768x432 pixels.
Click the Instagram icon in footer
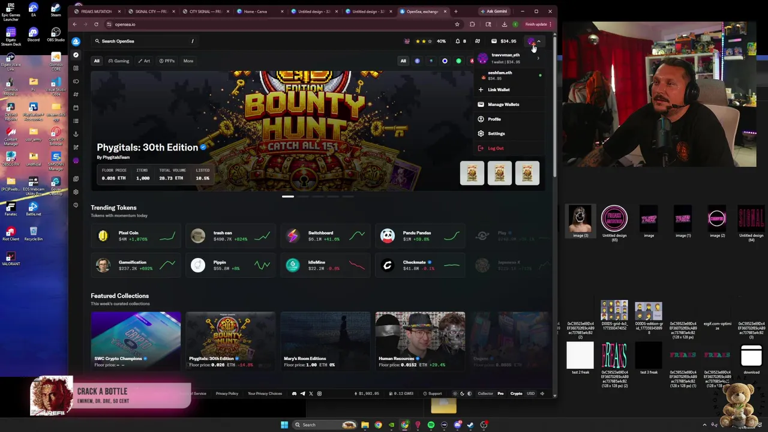coord(319,394)
